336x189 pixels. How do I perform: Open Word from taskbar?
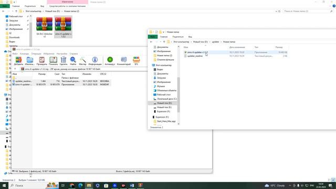click(132, 185)
